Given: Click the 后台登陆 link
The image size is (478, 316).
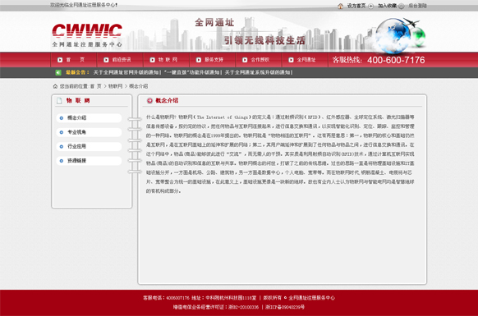Looking at the screenshot, I should pos(417,6).
